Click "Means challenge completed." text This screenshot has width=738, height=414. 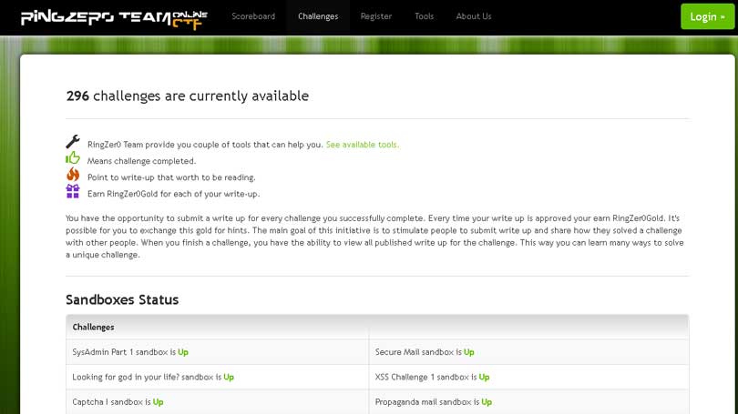tap(141, 161)
